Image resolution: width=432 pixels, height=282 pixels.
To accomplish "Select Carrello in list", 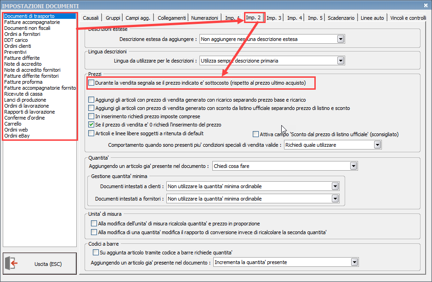I will [40, 124].
